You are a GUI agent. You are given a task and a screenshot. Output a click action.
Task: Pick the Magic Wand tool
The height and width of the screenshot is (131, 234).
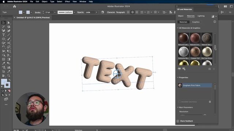pyautogui.click(x=4, y=27)
